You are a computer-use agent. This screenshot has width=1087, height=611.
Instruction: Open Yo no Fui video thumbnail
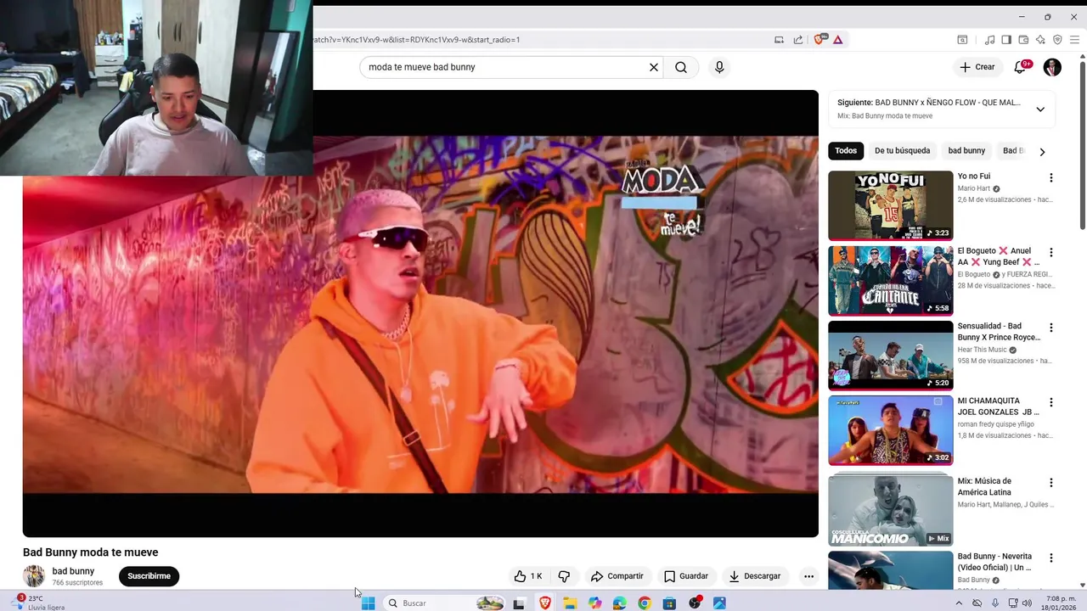[x=890, y=205]
